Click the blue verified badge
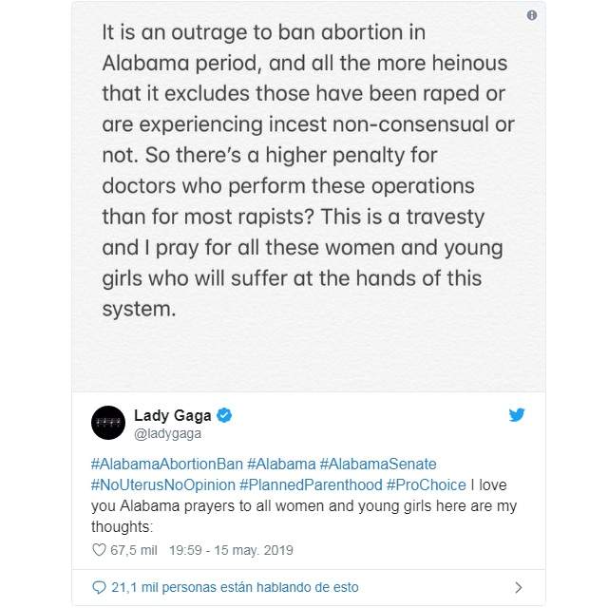The height and width of the screenshot is (608, 608). 224,415
